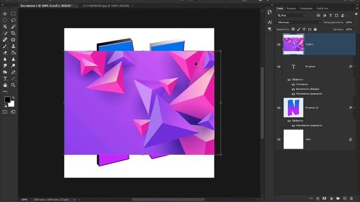Switch to the Каналы tab
Viewport: 360px width, 202px height.
291,8
